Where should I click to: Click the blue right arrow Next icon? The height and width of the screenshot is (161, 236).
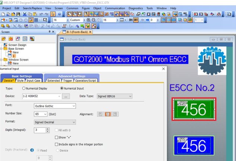pos(147,20)
